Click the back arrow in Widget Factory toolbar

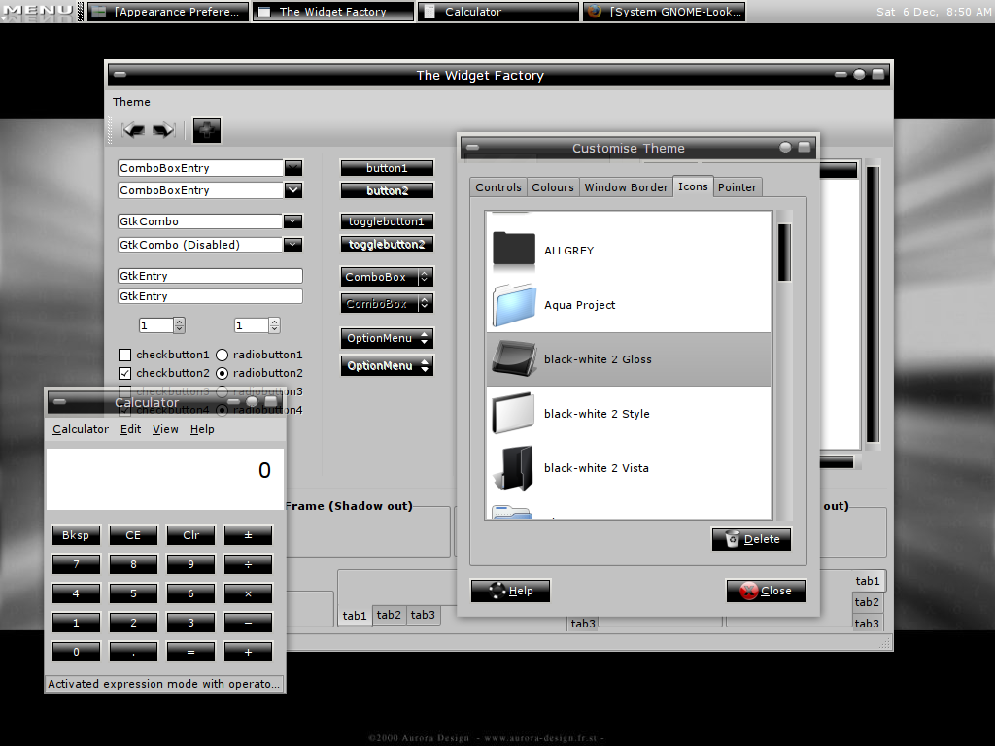[134, 130]
